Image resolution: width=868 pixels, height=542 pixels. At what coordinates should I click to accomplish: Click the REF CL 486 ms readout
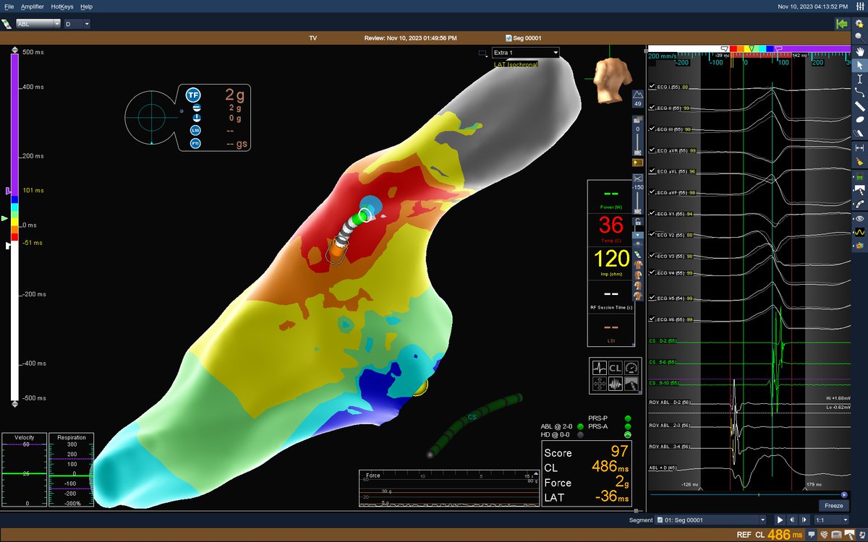770,534
